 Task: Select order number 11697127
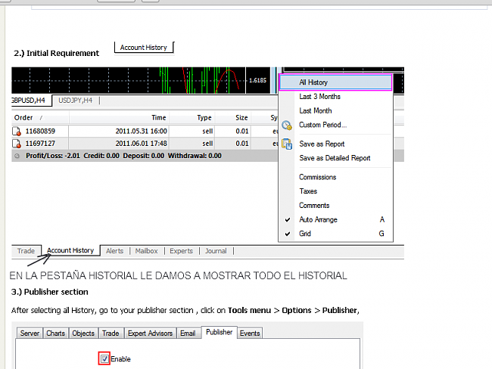click(x=40, y=144)
